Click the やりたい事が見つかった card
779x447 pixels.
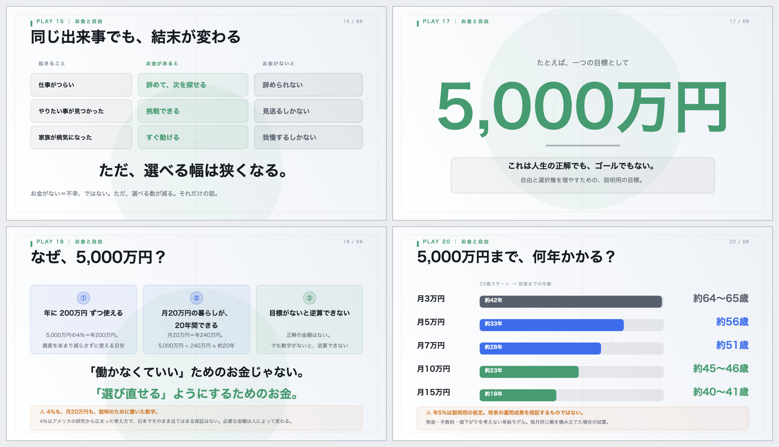click(x=81, y=111)
